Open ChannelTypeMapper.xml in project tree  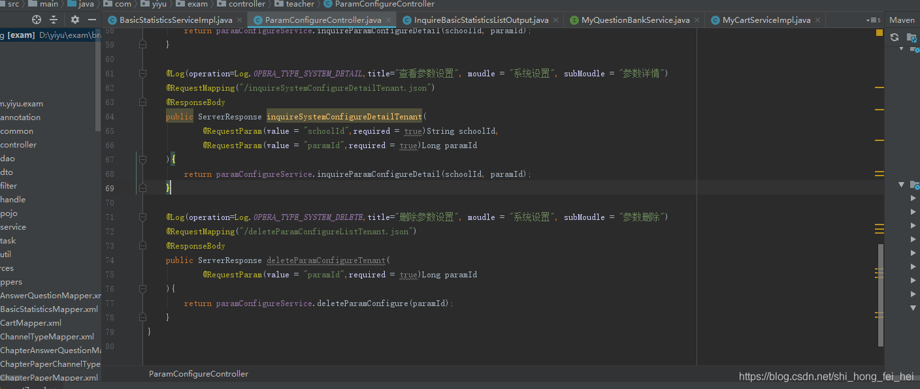[47, 337]
